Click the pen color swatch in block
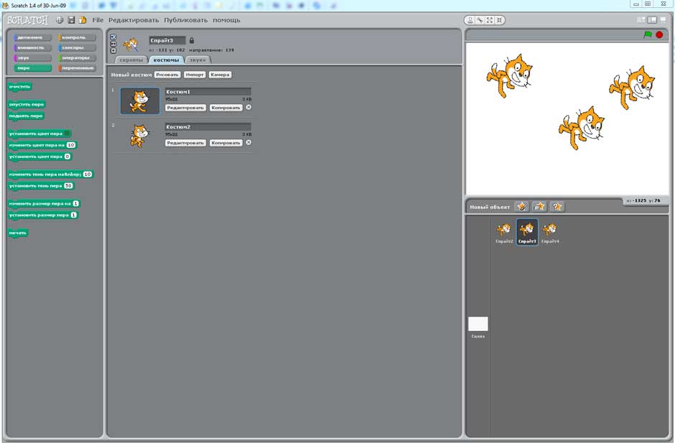675x443 pixels. (67, 134)
